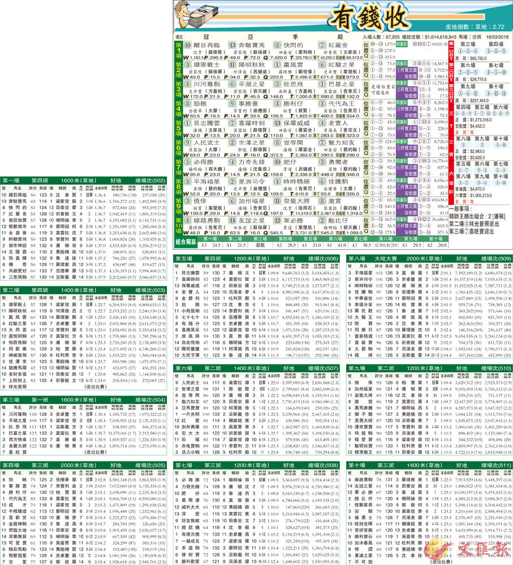
Task: Select the 第三場 第一班 table header
Action: click(x=84, y=399)
